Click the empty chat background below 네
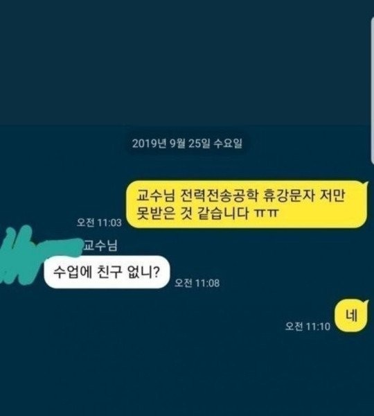The image size is (374, 416). click(x=186, y=374)
